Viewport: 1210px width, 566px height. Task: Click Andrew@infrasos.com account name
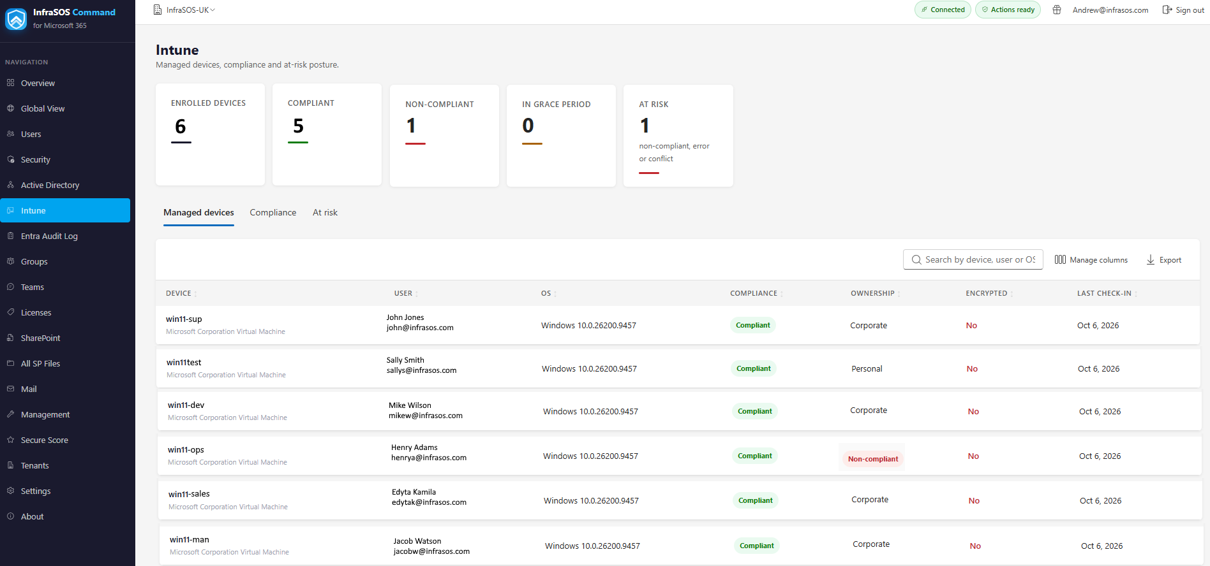click(1110, 10)
